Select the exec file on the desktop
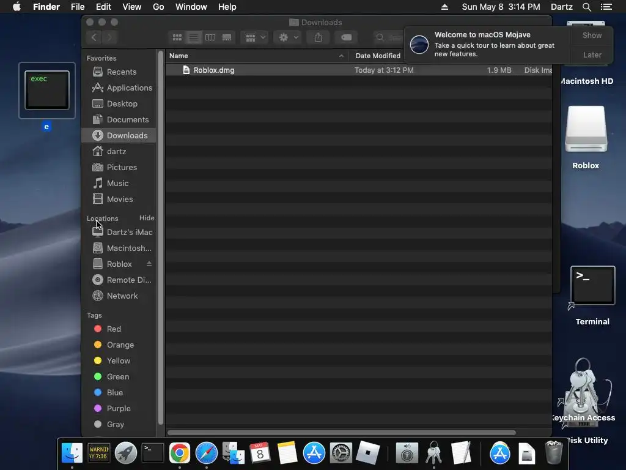This screenshot has width=626, height=470. click(x=47, y=91)
